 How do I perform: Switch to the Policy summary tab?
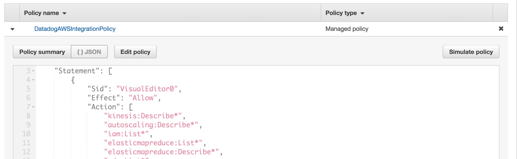(x=42, y=52)
